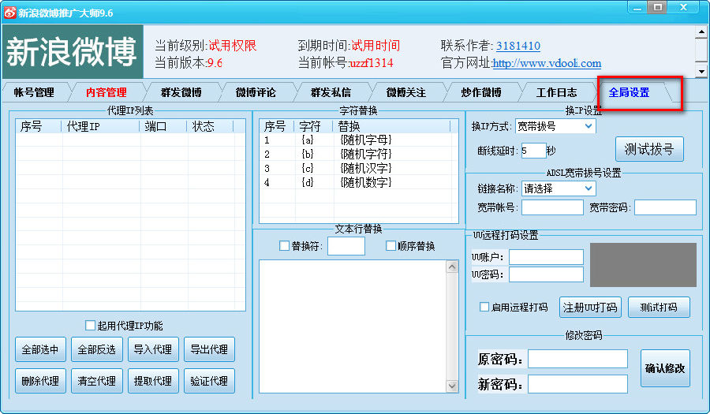The height and width of the screenshot is (414, 710).
Task: Click the 端口 column header
Action: [163, 126]
